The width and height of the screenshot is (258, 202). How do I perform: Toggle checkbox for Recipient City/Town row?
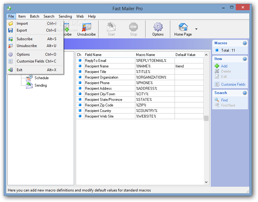click(x=80, y=94)
